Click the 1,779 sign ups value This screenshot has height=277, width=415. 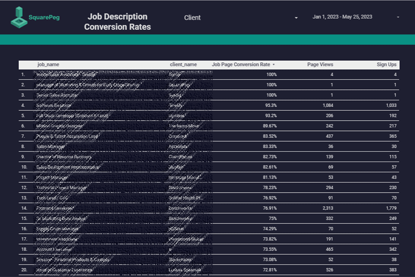391,208
